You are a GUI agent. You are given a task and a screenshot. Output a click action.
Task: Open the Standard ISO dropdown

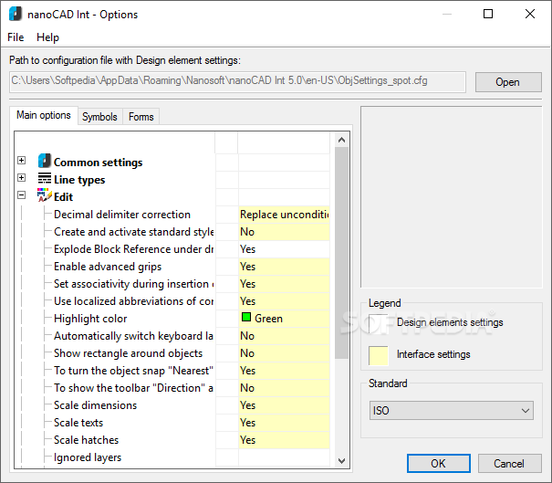click(x=452, y=411)
